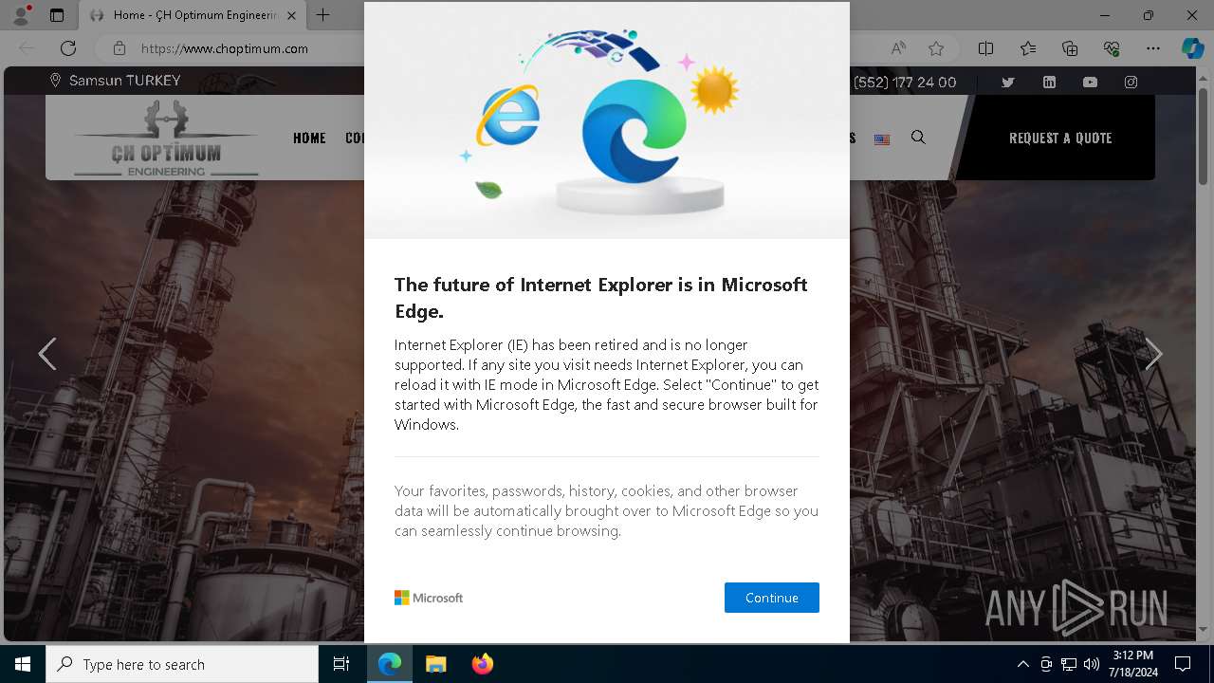Open Settings and more ellipsis menu
The height and width of the screenshot is (683, 1214).
tap(1153, 48)
